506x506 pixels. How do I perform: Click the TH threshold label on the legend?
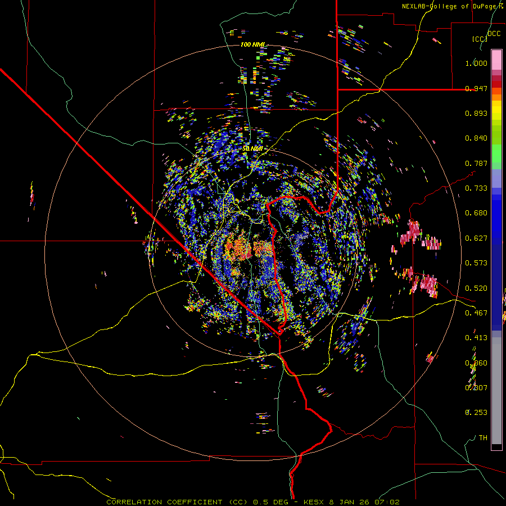(x=483, y=438)
